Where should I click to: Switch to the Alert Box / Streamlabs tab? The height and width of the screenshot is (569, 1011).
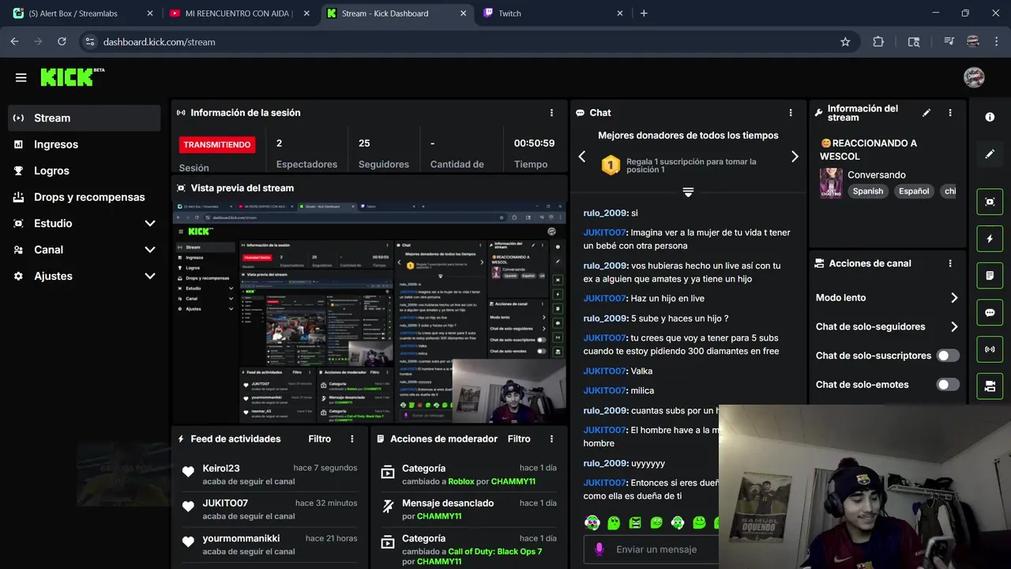tap(82, 13)
